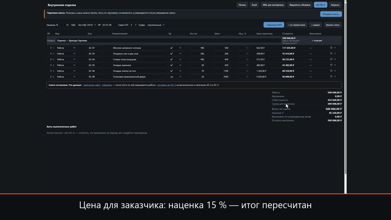Add Расценка ГЭСН
Viewport: 391px width, 220px height.
coord(274,25)
